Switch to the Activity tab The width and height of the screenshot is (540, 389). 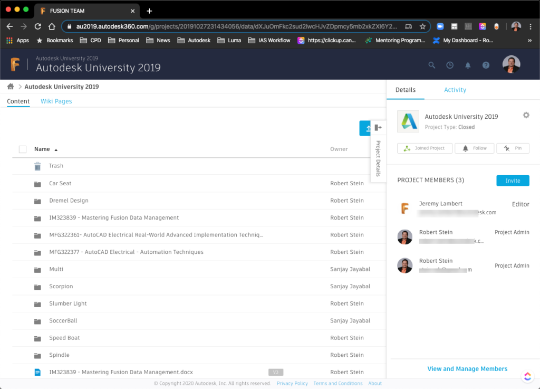pyautogui.click(x=455, y=90)
